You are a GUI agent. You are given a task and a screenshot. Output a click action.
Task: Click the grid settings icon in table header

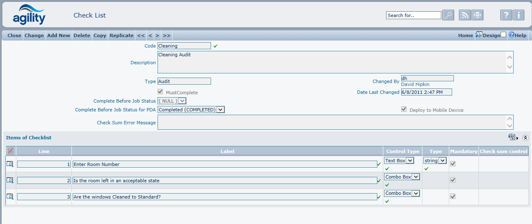[x=10, y=151]
